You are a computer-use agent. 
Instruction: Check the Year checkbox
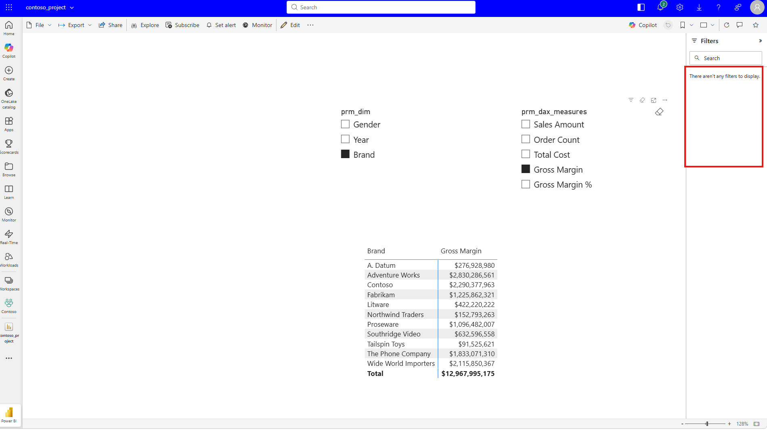pos(345,139)
